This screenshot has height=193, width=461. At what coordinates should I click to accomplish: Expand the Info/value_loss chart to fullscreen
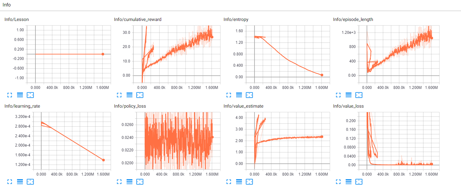tap(338, 181)
